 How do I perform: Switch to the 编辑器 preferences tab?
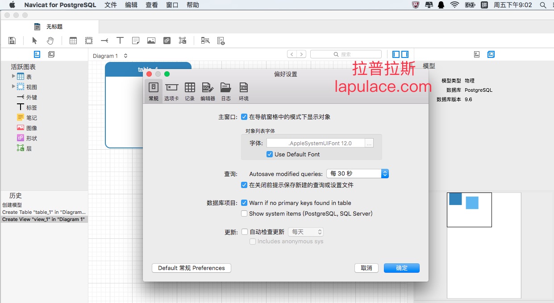tap(208, 91)
